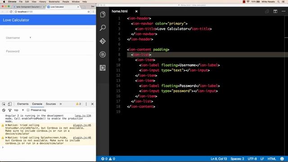
Task: Open the console context dropdown labeled top
Action: pos(19,110)
